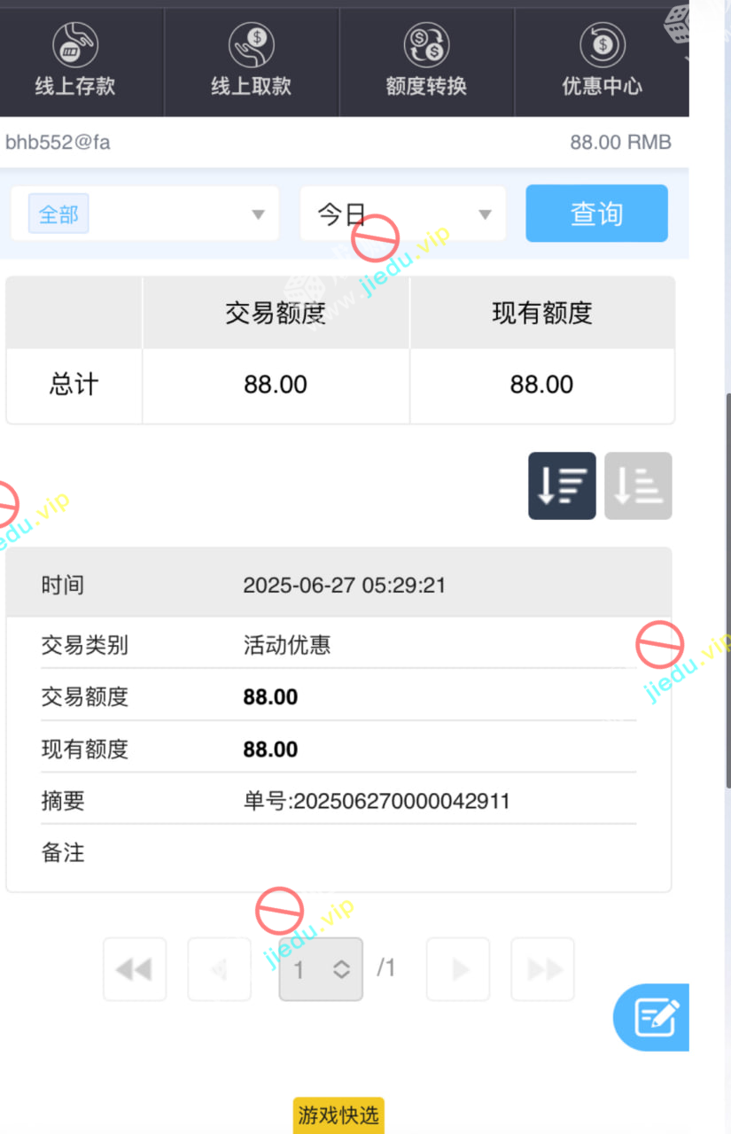Click the blue 查询 query button
Image resolution: width=731 pixels, height=1134 pixels.
[596, 214]
